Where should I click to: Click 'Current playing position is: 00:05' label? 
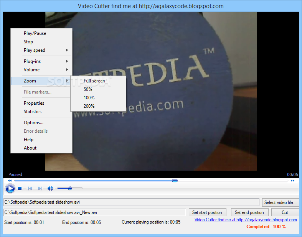(x=151, y=222)
